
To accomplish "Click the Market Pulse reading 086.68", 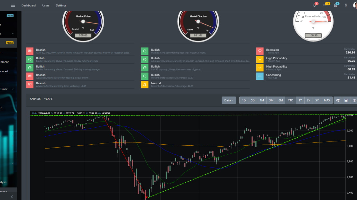I will [x=83, y=35].
